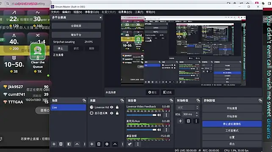Stop the virtual camera 停止虚拟摄像机

tap(232, 124)
